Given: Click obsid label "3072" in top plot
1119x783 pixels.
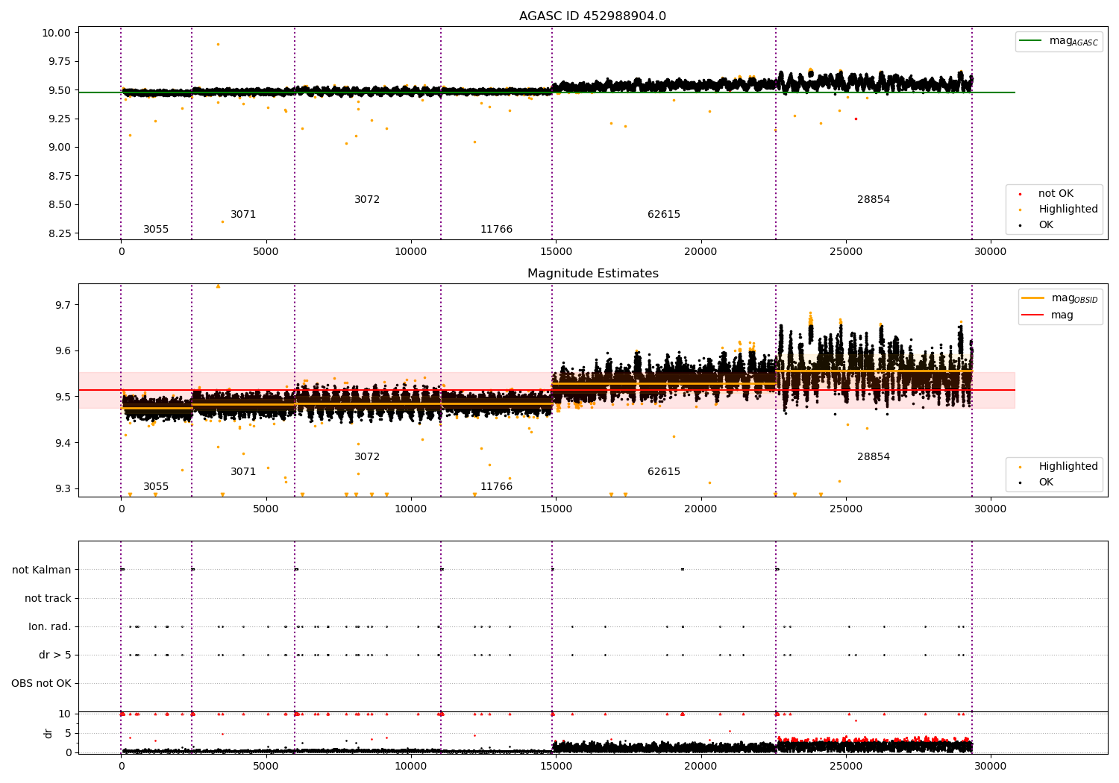Looking at the screenshot, I should point(367,200).
